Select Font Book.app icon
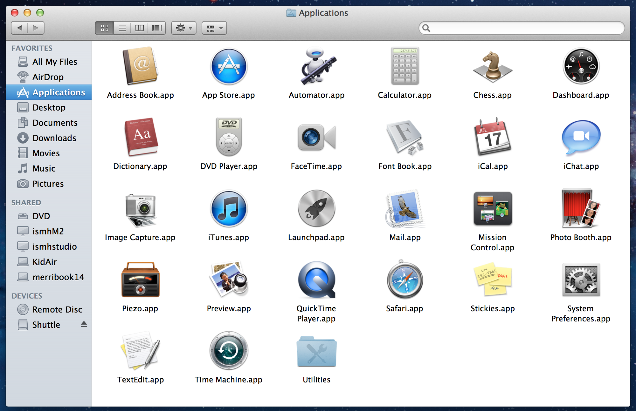This screenshot has height=411, width=636. coord(405,137)
